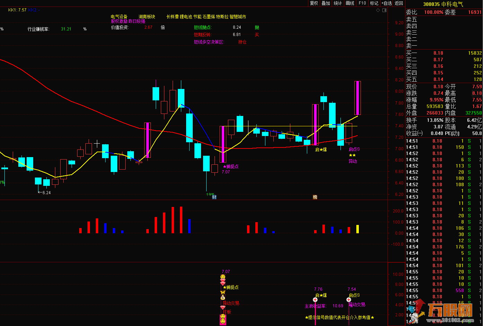The image size is (483, 326).
Task: Click the red plus circle under 启★爆
Action: [x=315, y=300]
